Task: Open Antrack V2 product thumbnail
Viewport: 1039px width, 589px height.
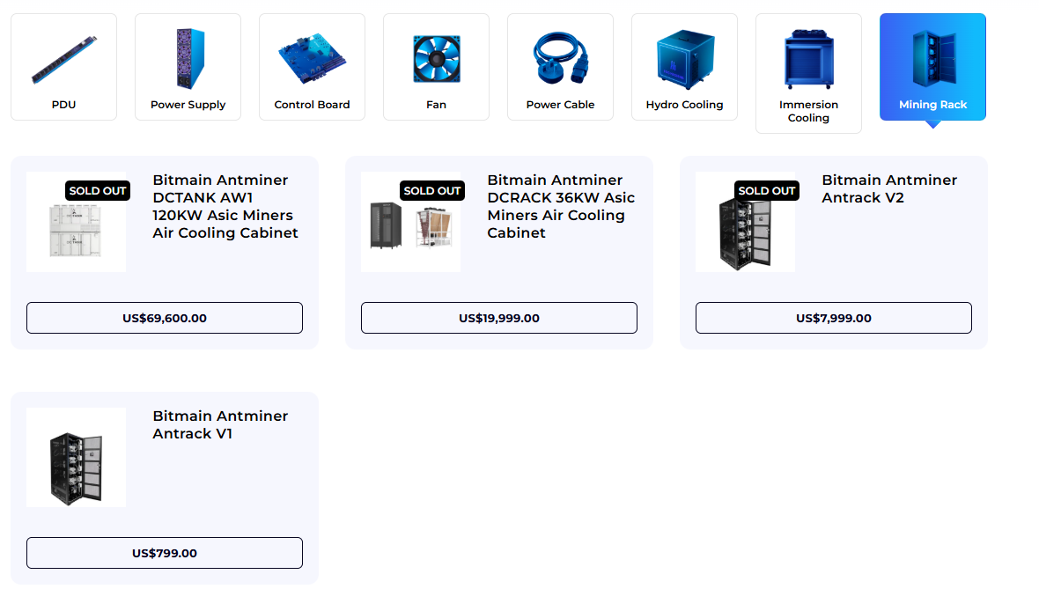Action: click(746, 222)
